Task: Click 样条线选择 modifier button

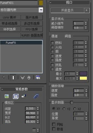Action: pyautogui.click(x=10, y=23)
